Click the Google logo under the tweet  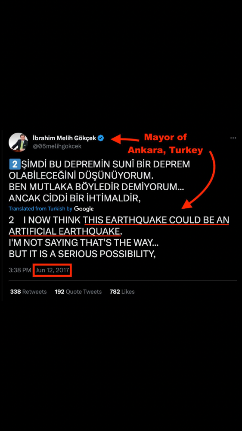click(84, 209)
